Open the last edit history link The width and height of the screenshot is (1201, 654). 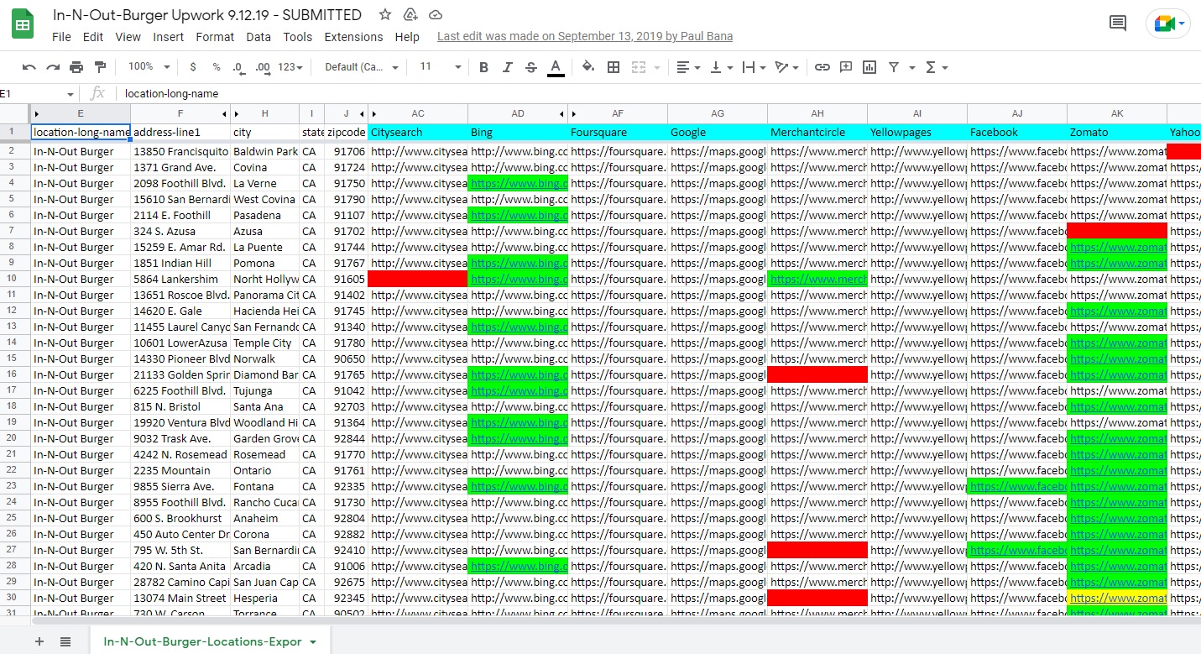pos(585,37)
